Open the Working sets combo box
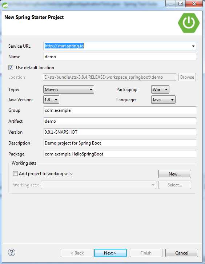 pos(98,185)
